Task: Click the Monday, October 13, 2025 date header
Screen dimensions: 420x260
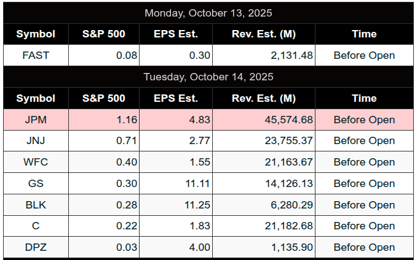Action: click(208, 13)
